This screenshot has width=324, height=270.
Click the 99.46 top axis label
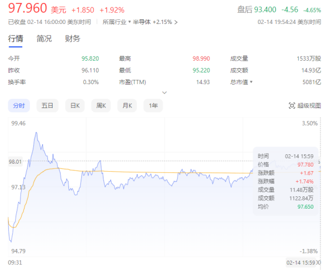pos(18,123)
